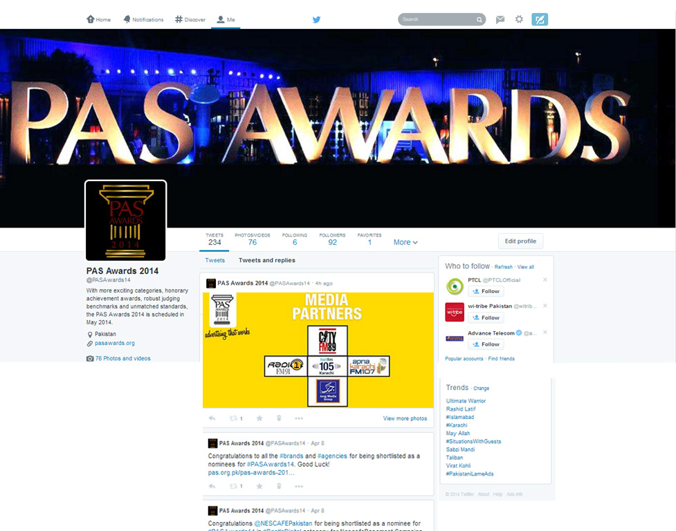Open the 76 Photos and videos link
Viewport: 676px width, 531px height.
click(x=123, y=358)
